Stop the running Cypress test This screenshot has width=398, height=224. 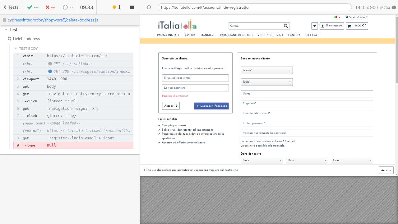(132, 7)
